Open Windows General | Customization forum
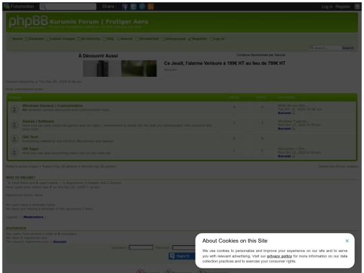Image resolution: width=364 pixels, height=273 pixels. [53, 106]
